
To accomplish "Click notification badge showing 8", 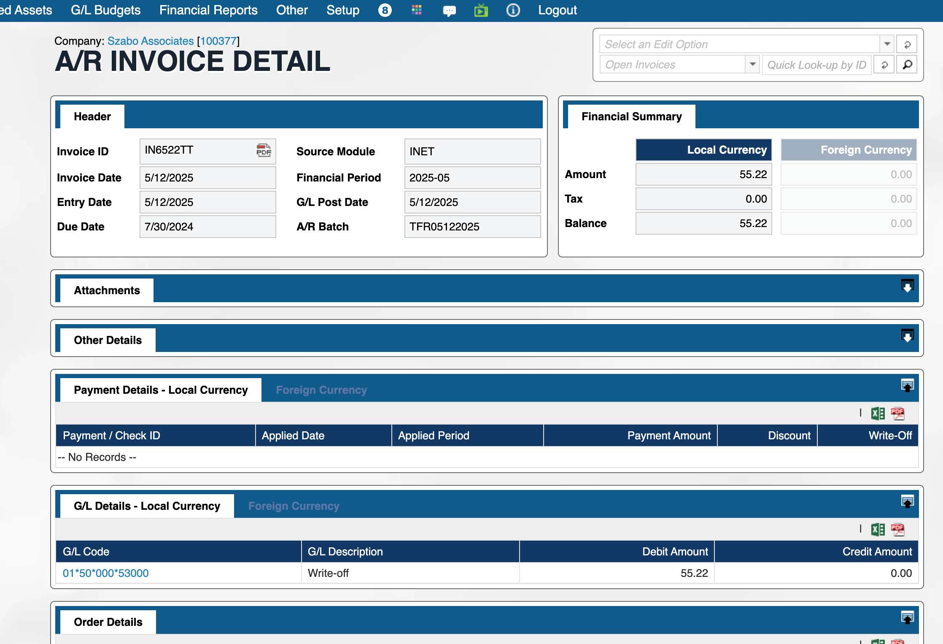I will (385, 10).
